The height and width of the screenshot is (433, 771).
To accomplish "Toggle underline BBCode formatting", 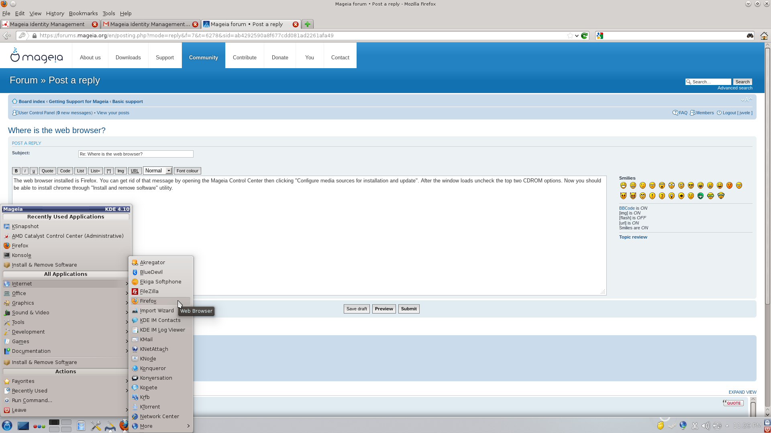I will tap(34, 171).
